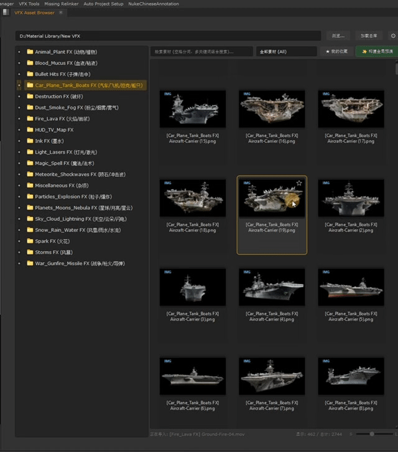Close the VFX Asset Browser tab
398x452 pixels.
click(x=61, y=12)
